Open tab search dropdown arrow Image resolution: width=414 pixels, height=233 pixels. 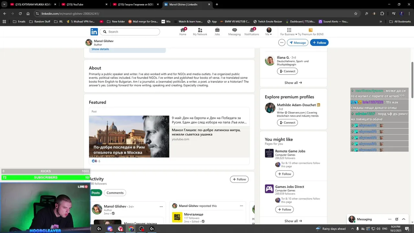click(4, 5)
